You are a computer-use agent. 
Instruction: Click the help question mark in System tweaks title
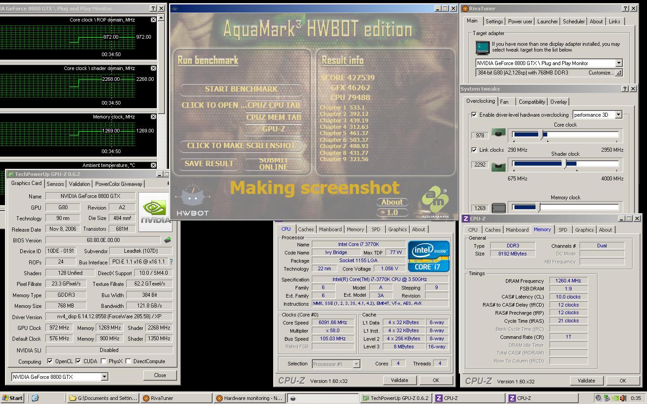(x=625, y=89)
